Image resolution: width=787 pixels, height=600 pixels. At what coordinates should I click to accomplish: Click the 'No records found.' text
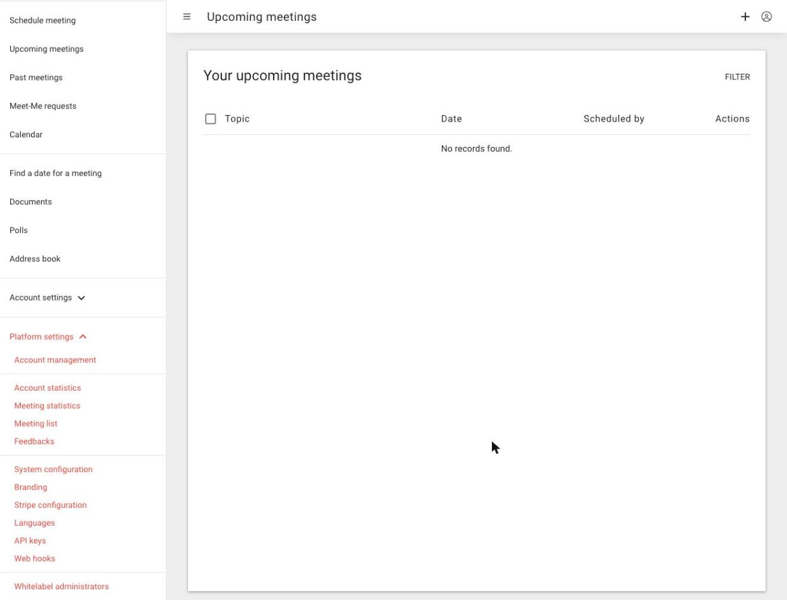477,149
